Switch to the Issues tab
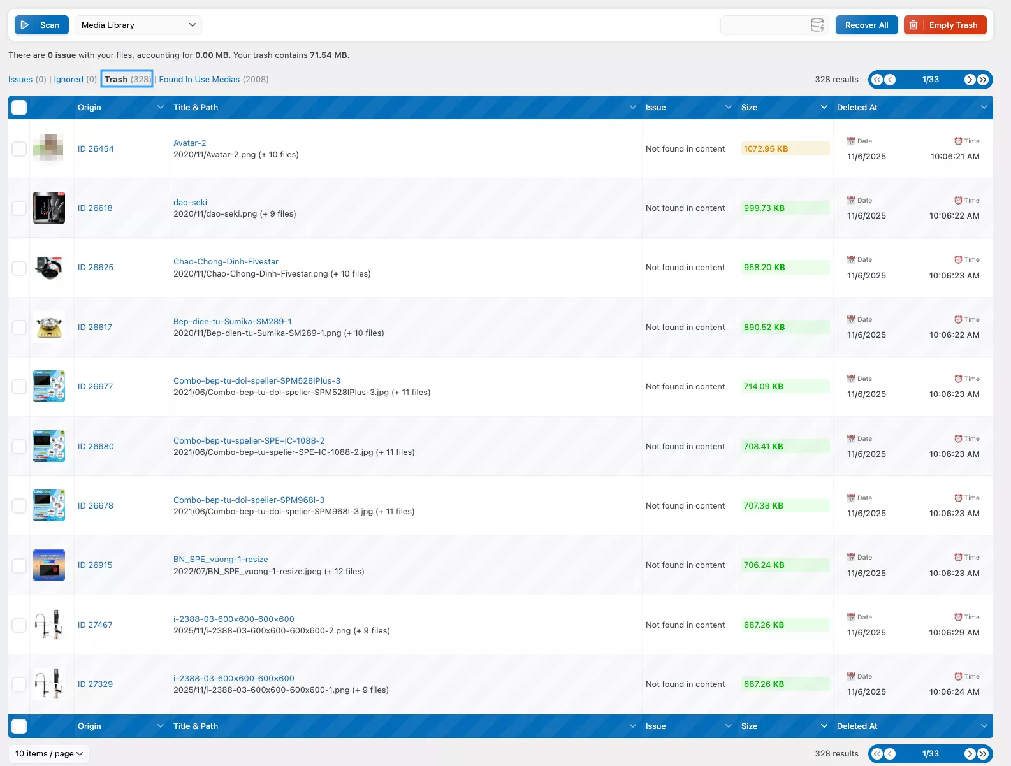Screen dimensions: 1011x766 [x=20, y=80]
